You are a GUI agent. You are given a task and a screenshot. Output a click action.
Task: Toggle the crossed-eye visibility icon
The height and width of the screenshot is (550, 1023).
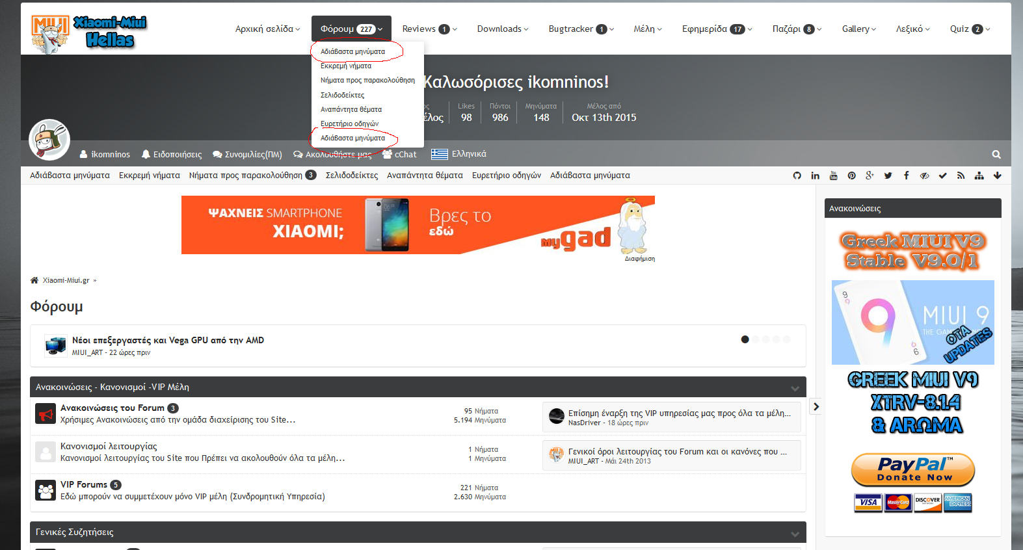tap(924, 176)
